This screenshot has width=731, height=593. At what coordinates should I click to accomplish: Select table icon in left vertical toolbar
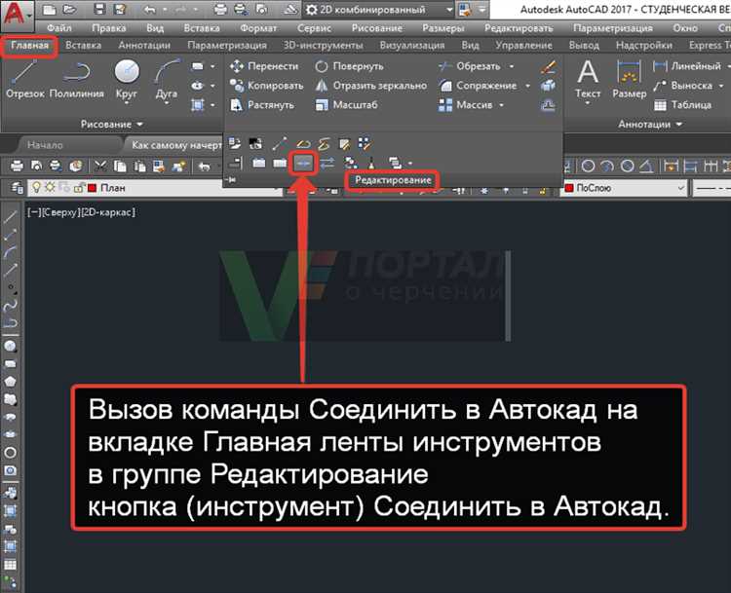tap(11, 565)
